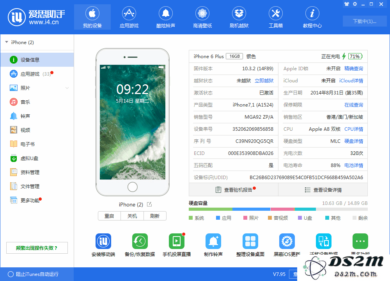390x281 pixels.
Task: Click the 关机 button
Action: coord(132,216)
